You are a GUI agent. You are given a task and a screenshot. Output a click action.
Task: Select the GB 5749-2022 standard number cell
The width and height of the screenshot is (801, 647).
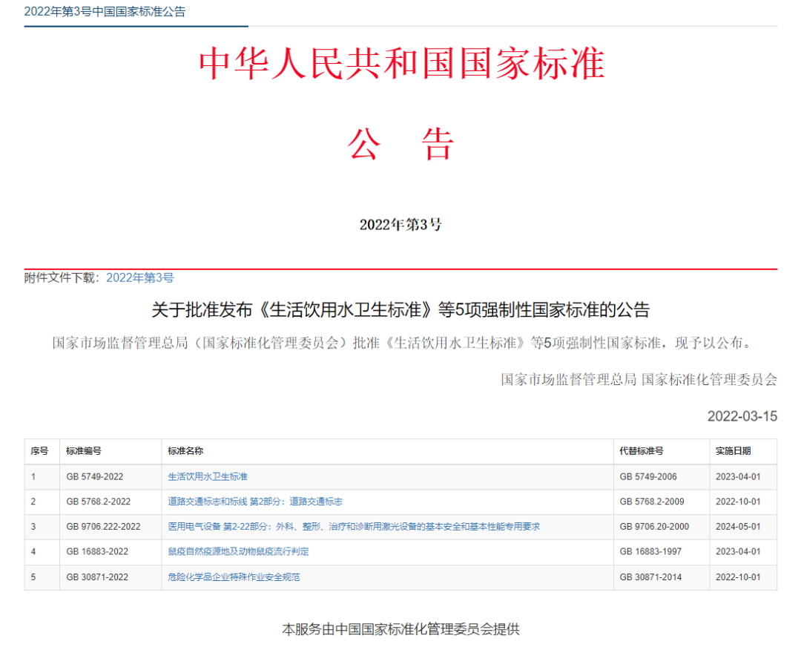93,477
